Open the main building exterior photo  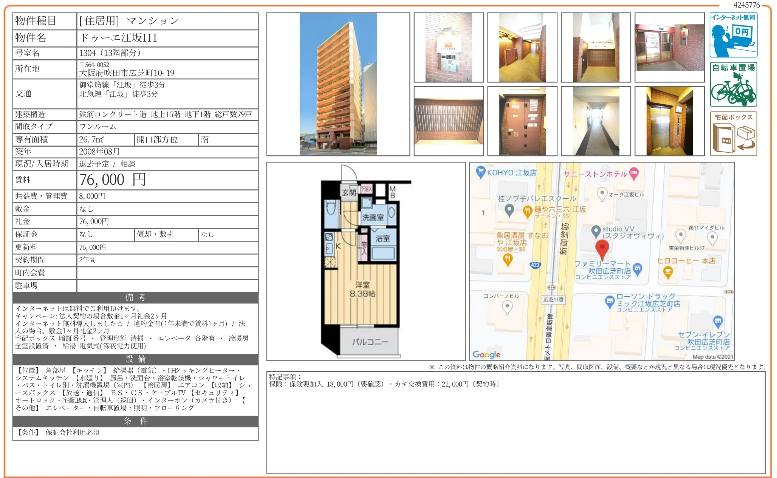tap(338, 84)
